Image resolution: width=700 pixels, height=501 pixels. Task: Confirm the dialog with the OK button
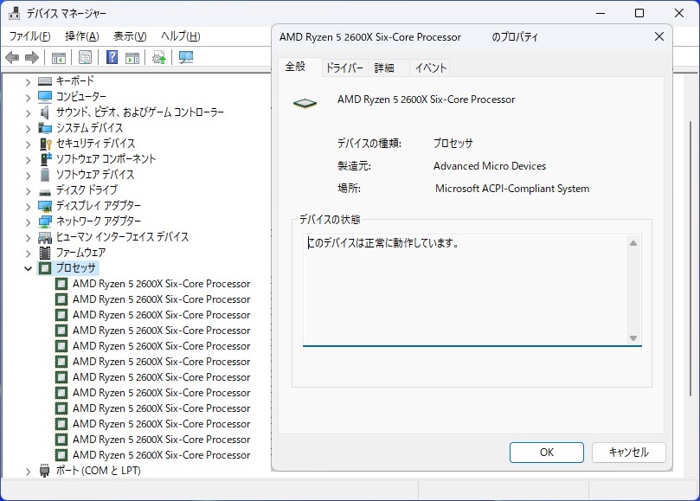[547, 453]
